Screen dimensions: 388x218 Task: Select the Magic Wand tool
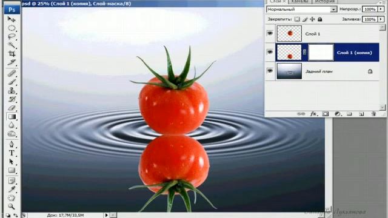(12, 45)
